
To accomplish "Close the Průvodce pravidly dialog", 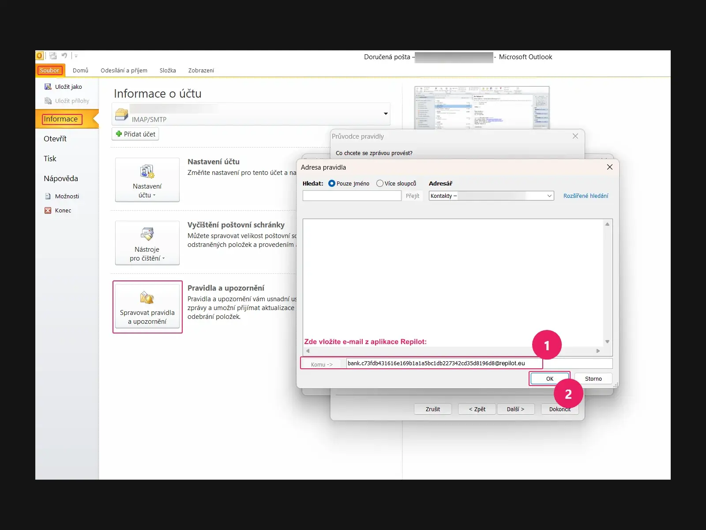I will tap(575, 136).
